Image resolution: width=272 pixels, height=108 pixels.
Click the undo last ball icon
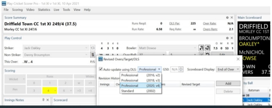coord(207,54)
